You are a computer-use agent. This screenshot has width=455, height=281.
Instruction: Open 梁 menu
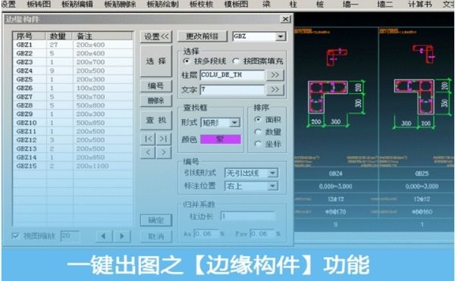click(x=266, y=4)
